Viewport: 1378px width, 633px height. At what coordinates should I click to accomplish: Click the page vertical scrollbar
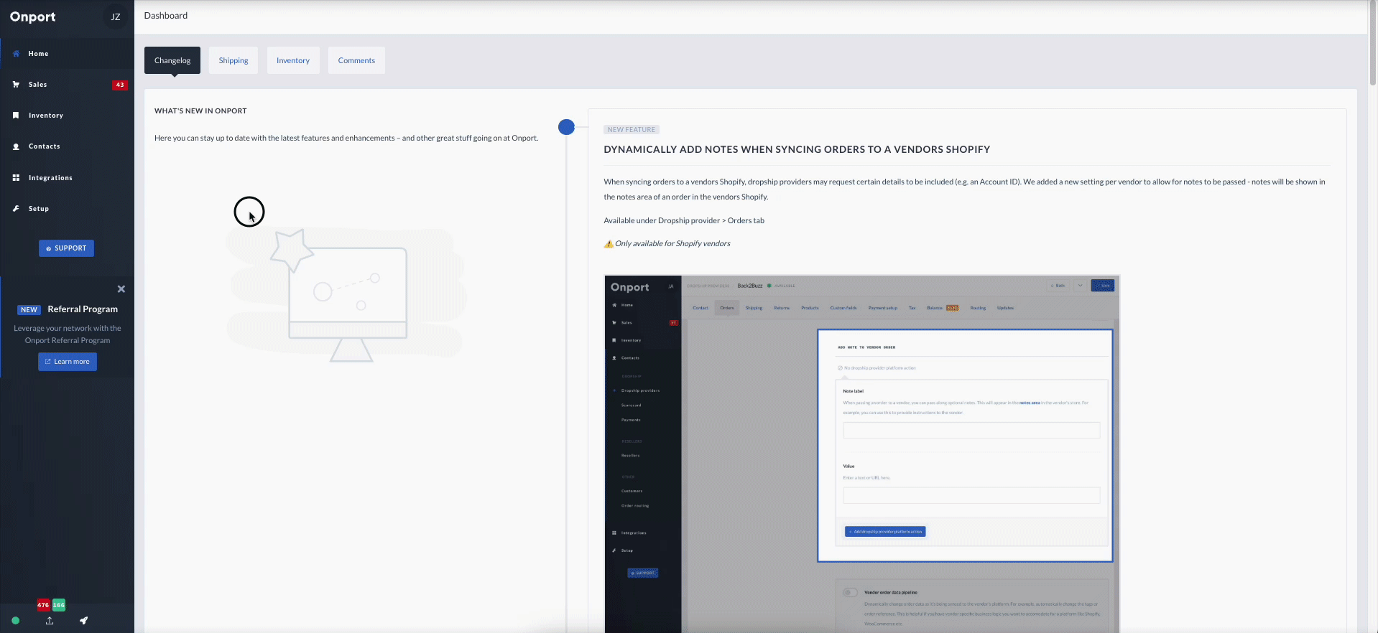pos(1373,43)
